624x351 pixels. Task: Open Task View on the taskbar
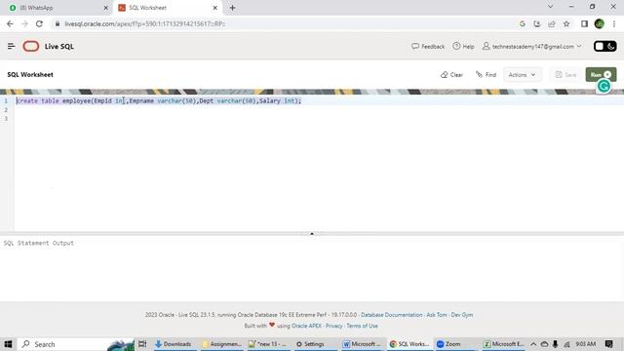pyautogui.click(x=142, y=344)
